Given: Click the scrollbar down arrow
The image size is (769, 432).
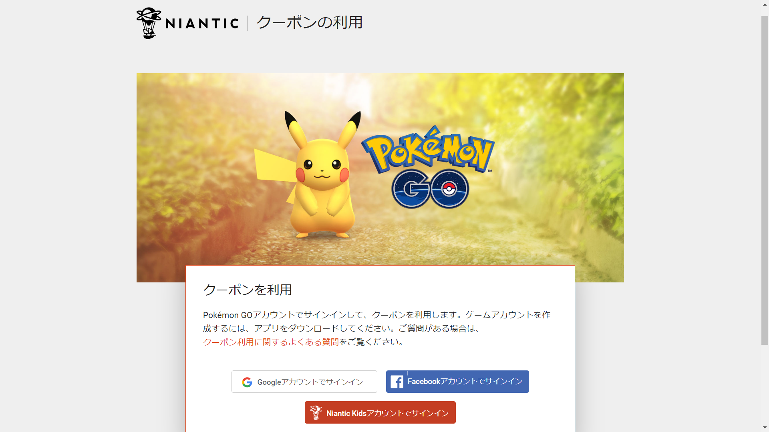Looking at the screenshot, I should pos(765,428).
